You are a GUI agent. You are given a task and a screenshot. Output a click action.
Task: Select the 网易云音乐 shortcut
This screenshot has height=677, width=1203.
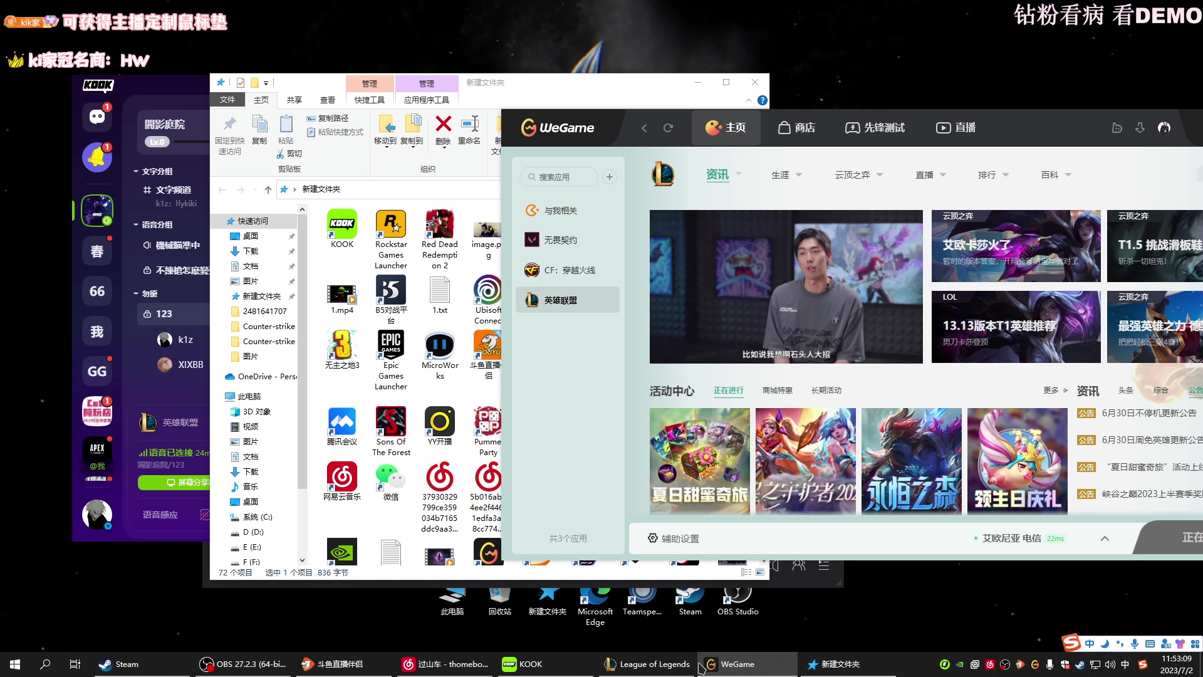[x=342, y=481]
